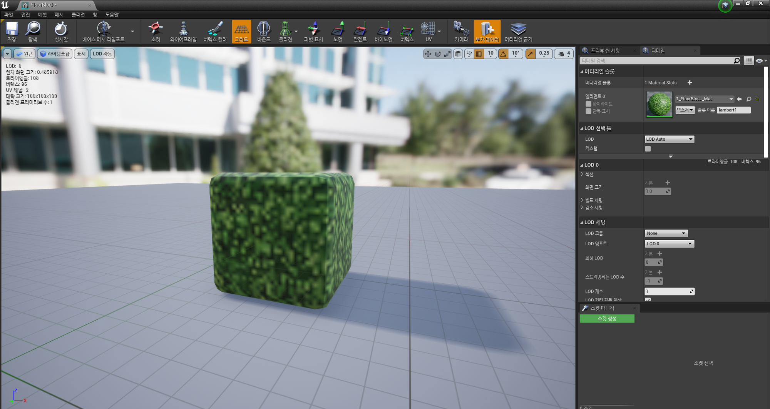Open the Asset (에셋) menu
The image size is (770, 409).
(x=42, y=15)
